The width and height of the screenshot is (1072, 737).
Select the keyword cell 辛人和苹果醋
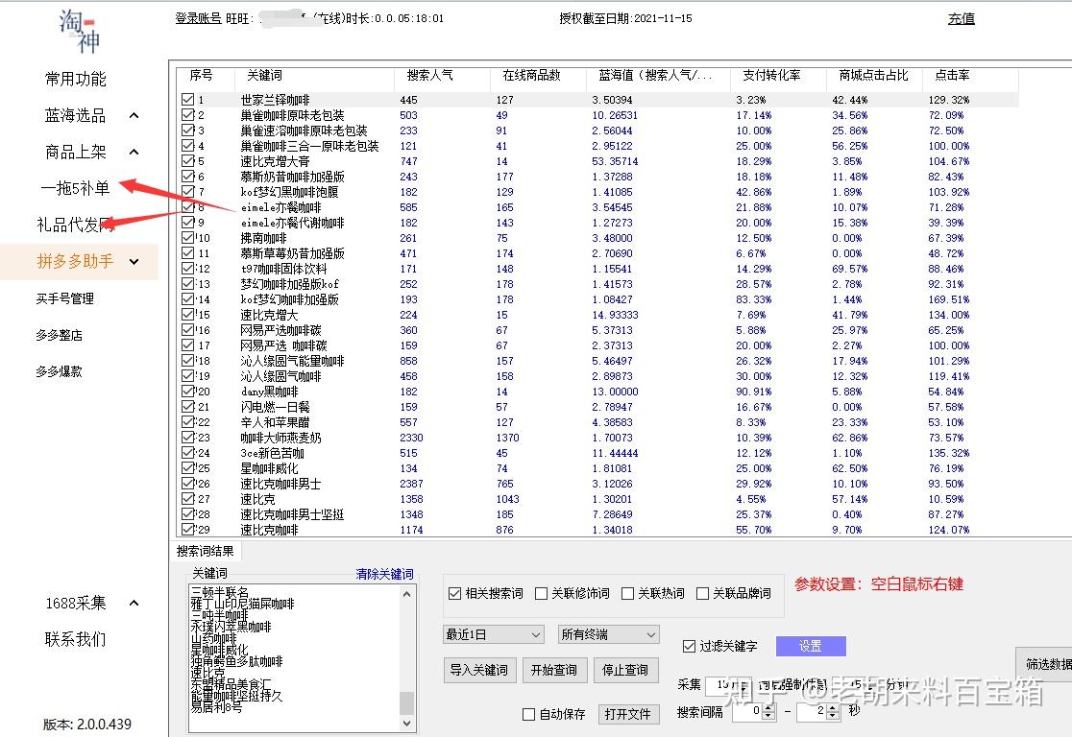[275, 422]
